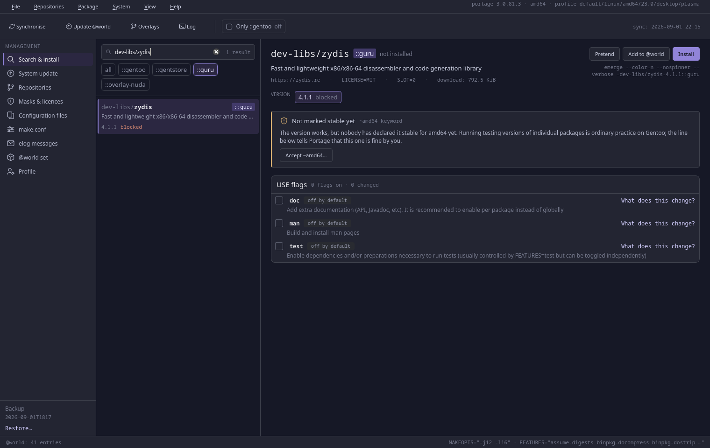This screenshot has width=710, height=448.
Task: Click Add to @world button
Action: tap(646, 54)
